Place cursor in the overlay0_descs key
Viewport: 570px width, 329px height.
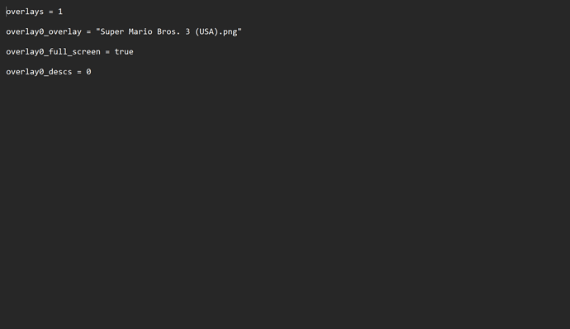coord(39,72)
